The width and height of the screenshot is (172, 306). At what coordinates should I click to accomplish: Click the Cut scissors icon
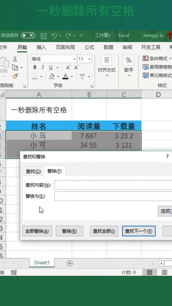15,59
